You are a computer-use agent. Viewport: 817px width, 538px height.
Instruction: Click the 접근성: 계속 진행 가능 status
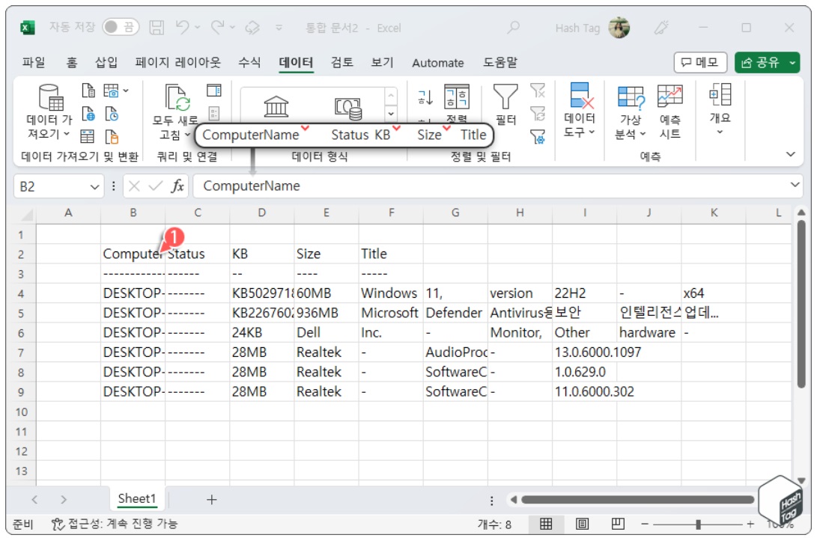[114, 524]
